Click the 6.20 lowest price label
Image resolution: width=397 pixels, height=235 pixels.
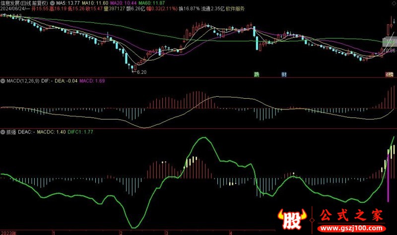[x=142, y=72]
